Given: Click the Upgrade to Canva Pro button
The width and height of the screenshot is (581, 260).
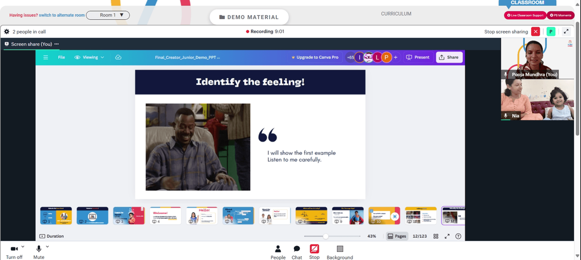Looking at the screenshot, I should tap(315, 57).
